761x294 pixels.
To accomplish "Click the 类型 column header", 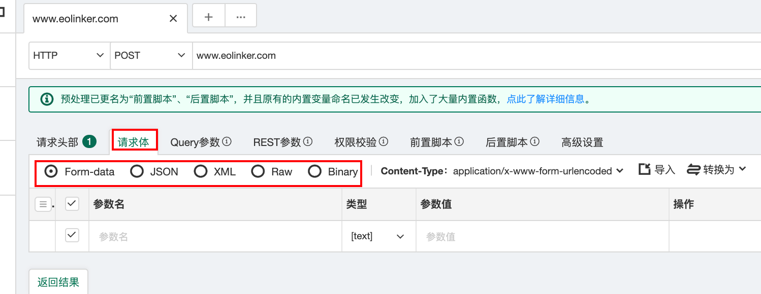I will [x=357, y=204].
